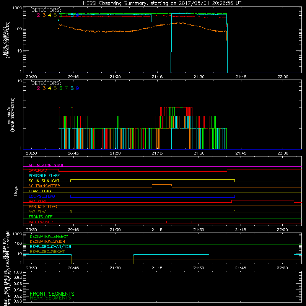Click the 100 y-axis label of the decimation panel
Viewport: 306px width, 306px height.
coord(18,243)
